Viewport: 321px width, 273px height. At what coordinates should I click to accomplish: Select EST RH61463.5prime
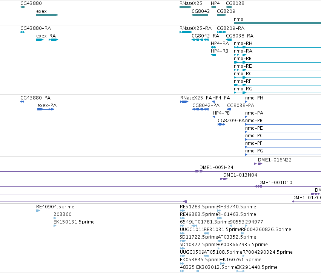(237, 214)
